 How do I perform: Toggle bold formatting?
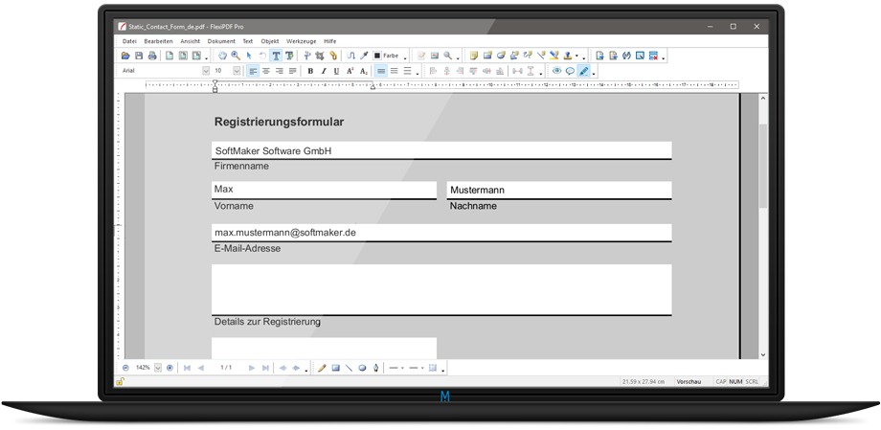(x=310, y=71)
